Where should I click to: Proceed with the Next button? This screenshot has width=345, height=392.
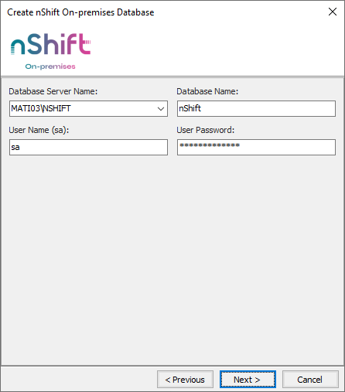248,380
